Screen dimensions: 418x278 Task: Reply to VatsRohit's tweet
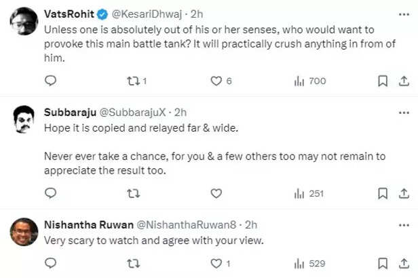click(x=51, y=81)
